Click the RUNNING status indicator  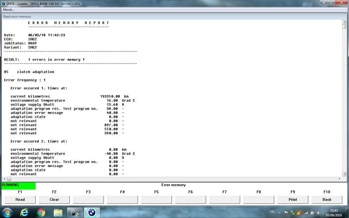click(18, 186)
